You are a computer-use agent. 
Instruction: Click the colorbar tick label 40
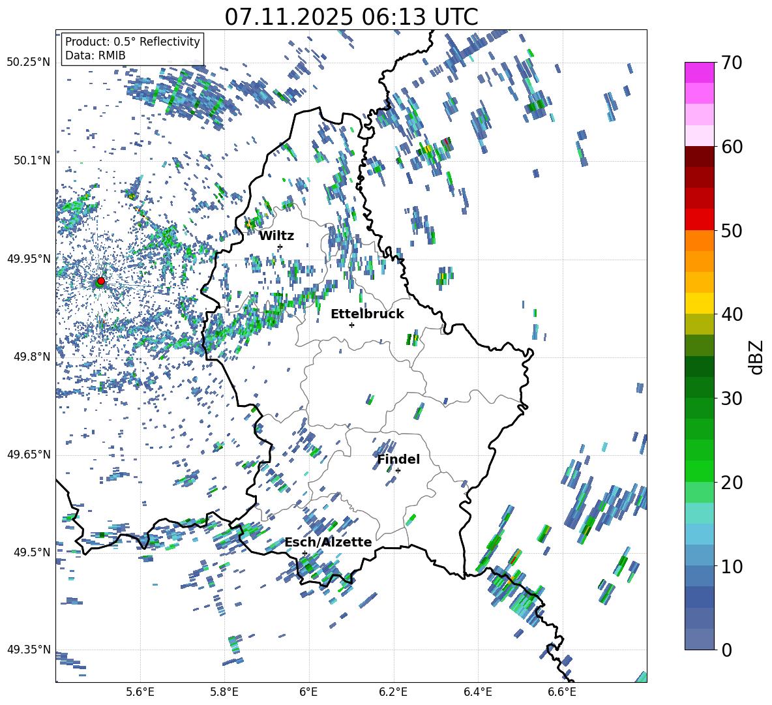tap(732, 314)
